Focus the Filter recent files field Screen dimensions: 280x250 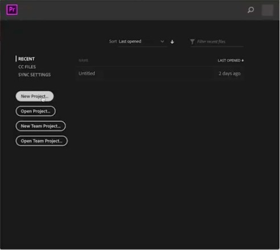(220, 41)
